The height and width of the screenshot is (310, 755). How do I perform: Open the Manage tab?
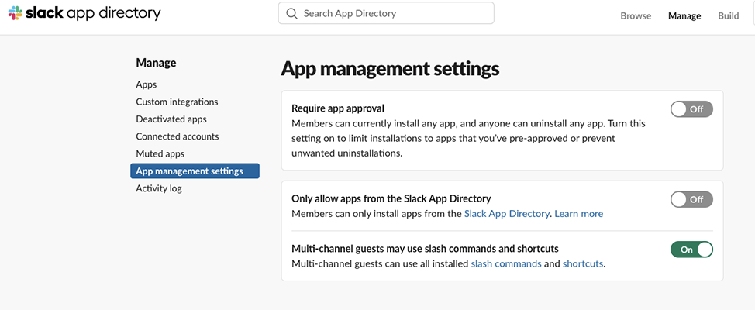coord(684,15)
